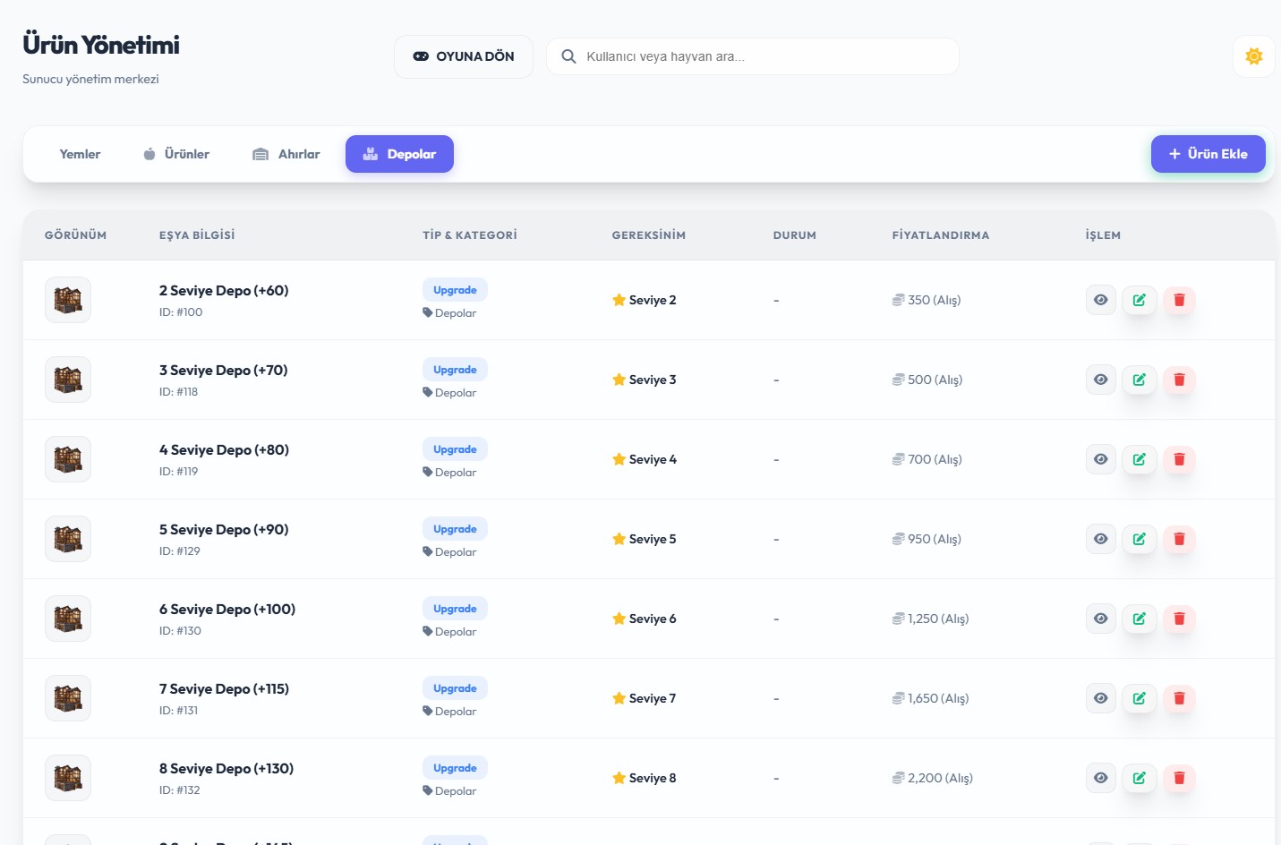
Task: Delete the 8 Seviye Depo (+130) item
Action: 1179,778
